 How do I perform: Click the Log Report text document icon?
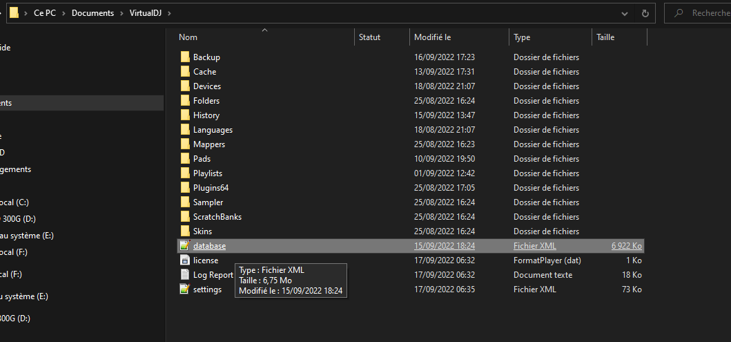coord(185,274)
